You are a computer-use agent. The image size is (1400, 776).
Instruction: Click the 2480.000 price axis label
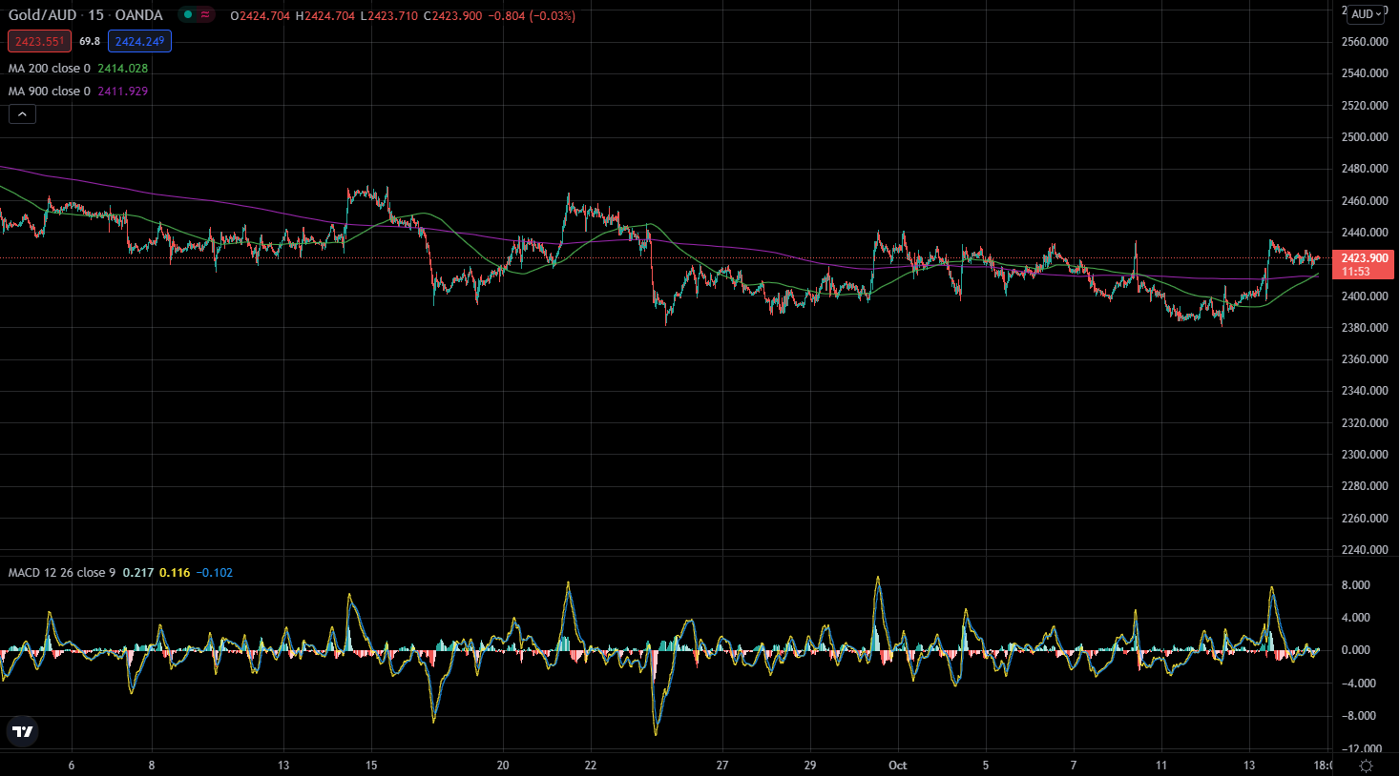point(1365,169)
